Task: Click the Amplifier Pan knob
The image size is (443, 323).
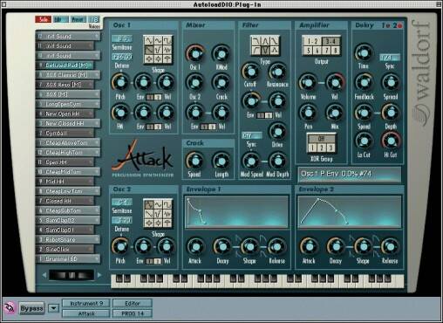Action: [x=308, y=113]
